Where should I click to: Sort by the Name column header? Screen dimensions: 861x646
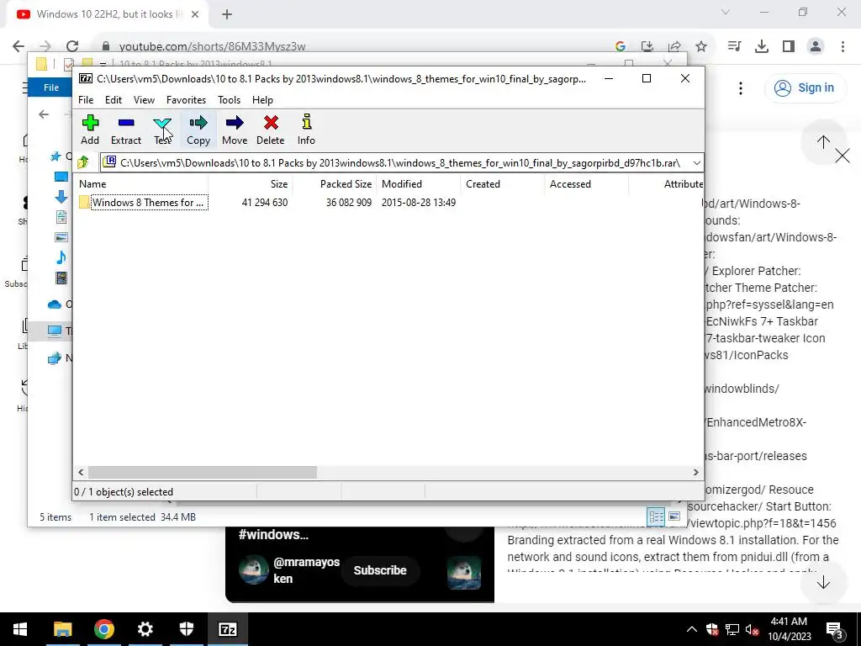(141, 184)
